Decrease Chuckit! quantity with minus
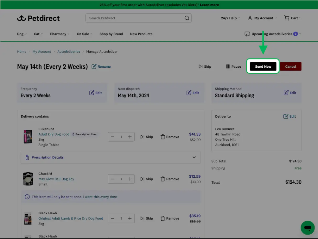Image resolution: width=318 pixels, height=239 pixels. (112, 179)
